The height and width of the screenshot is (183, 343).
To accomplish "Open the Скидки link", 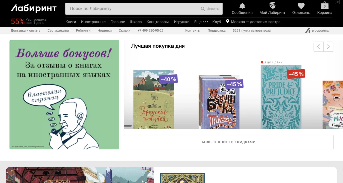I will pos(125,30).
